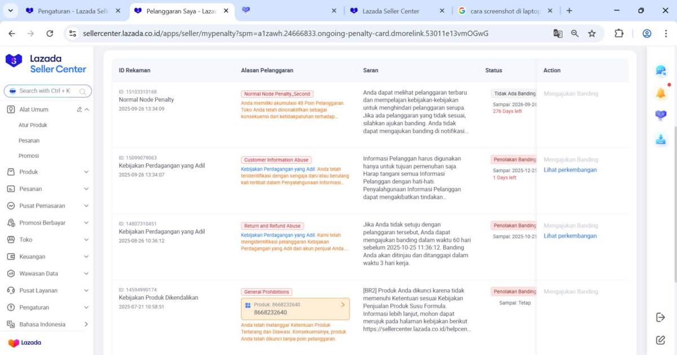
Task: Open the notifications bell icon
Action: tap(661, 94)
